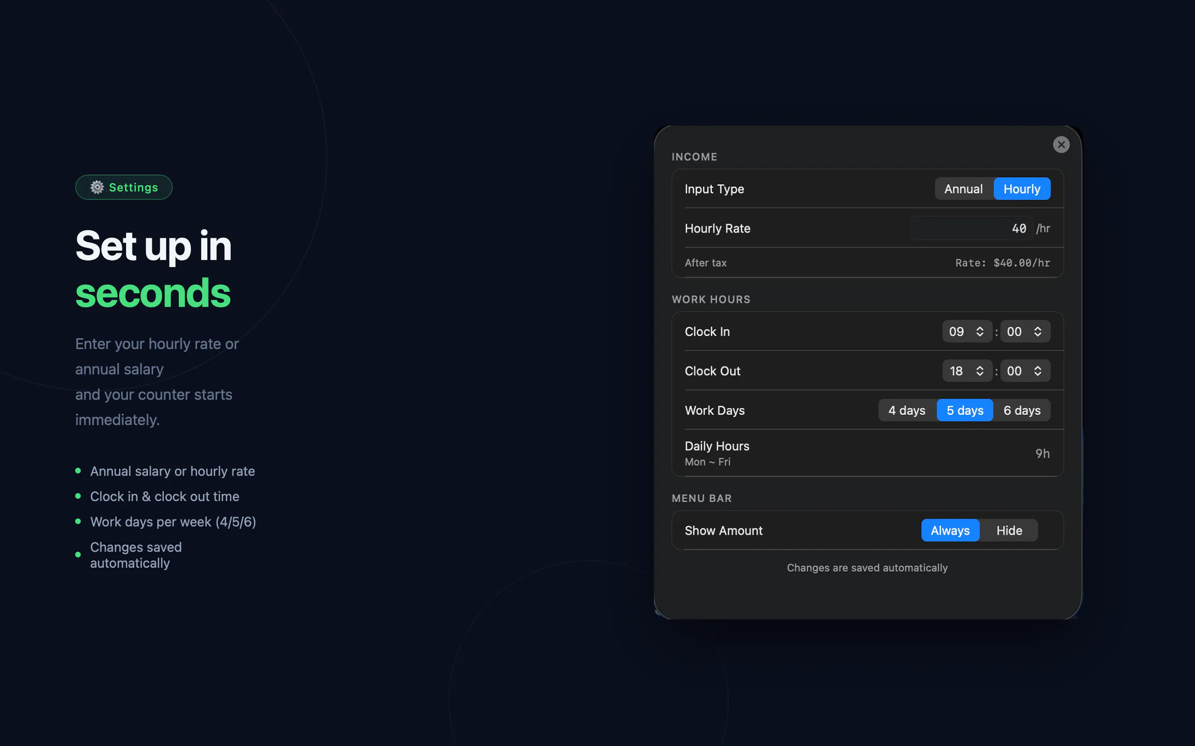This screenshot has height=746, width=1195.
Task: Click 'Changes saved automatically' bullet item
Action: (x=136, y=555)
